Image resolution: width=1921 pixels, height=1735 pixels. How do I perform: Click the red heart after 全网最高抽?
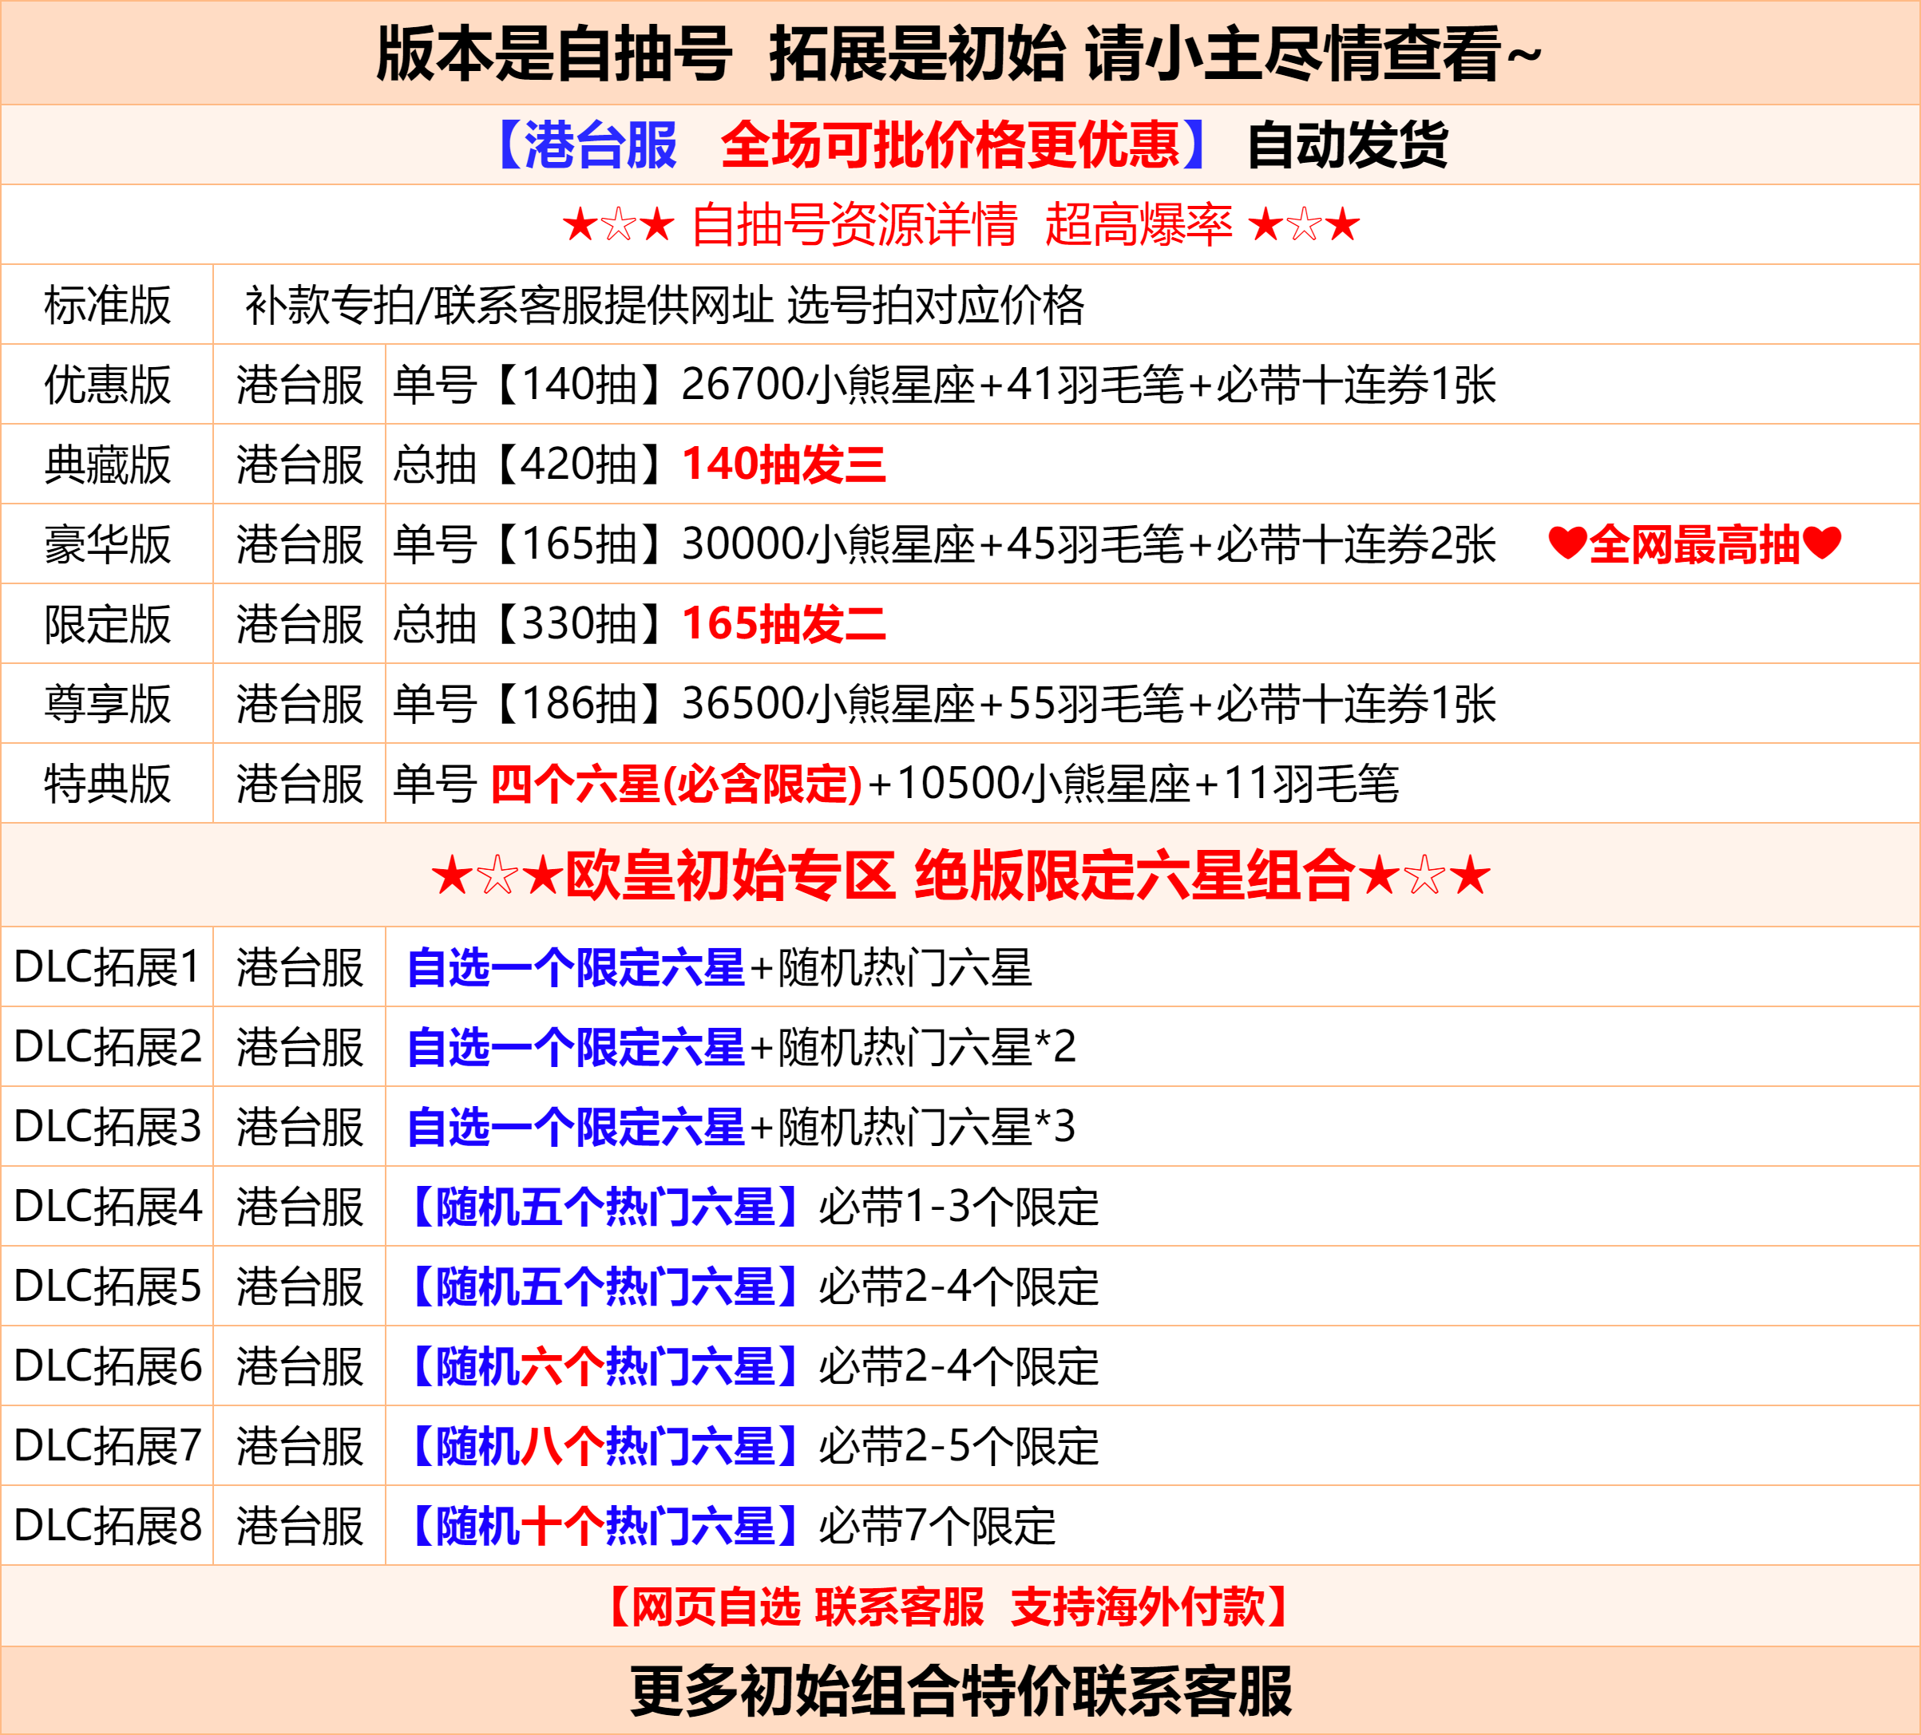(x=1822, y=543)
